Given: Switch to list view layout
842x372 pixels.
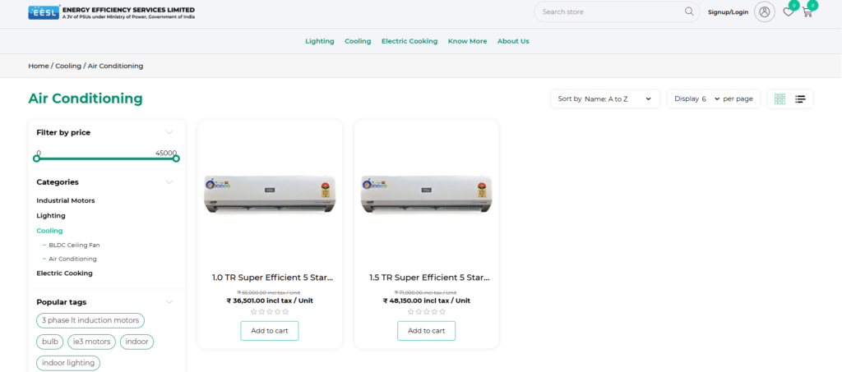Looking at the screenshot, I should [x=800, y=99].
